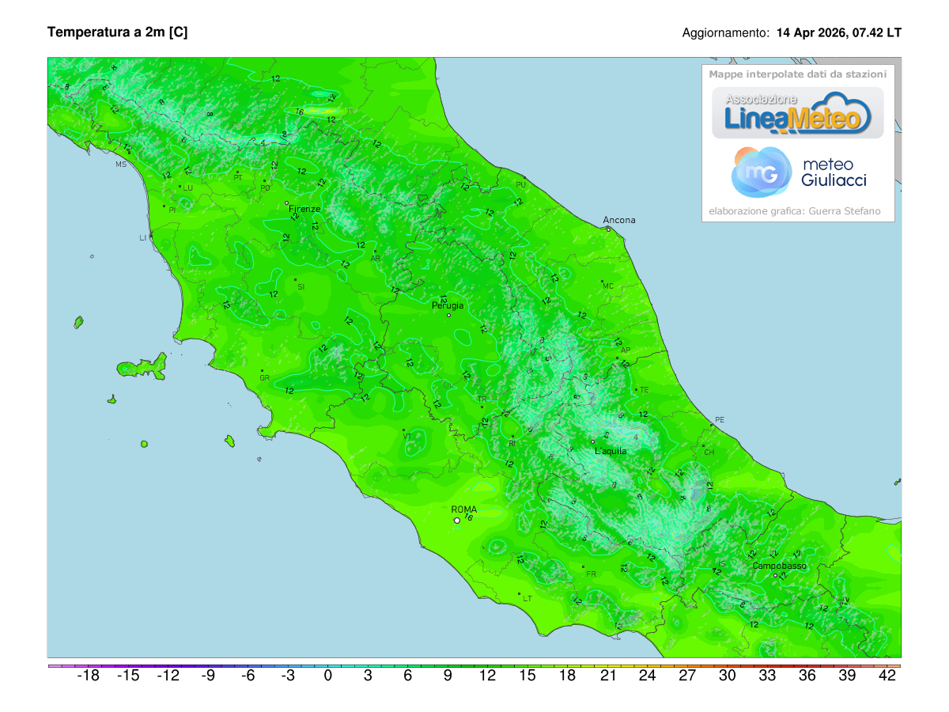Image resolution: width=949 pixels, height=712 pixels.
Task: Click the Guerra Stefano credit text
Action: click(x=795, y=210)
